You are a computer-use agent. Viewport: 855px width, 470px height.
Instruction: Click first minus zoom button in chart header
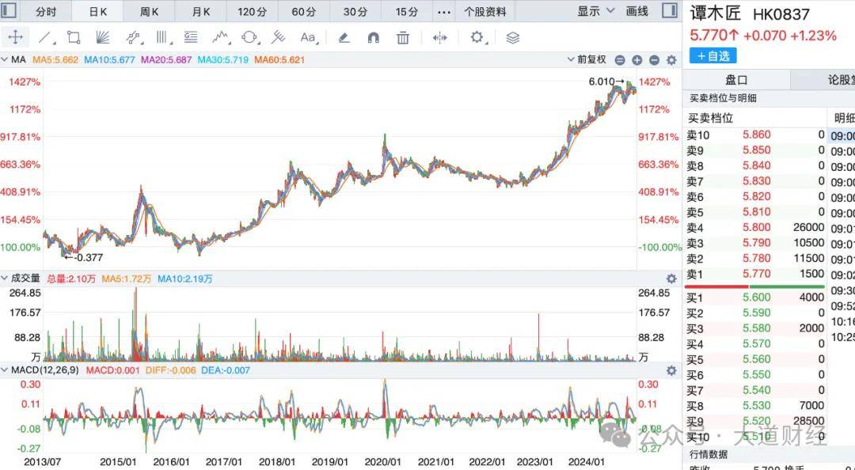coord(620,60)
